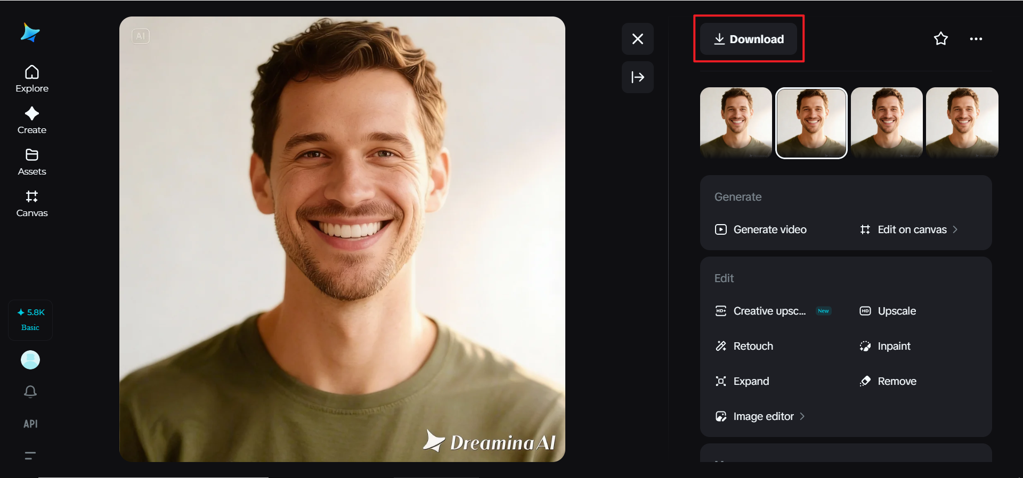
Task: Expand the sidebar menu lines icon
Action: pyautogui.click(x=30, y=456)
